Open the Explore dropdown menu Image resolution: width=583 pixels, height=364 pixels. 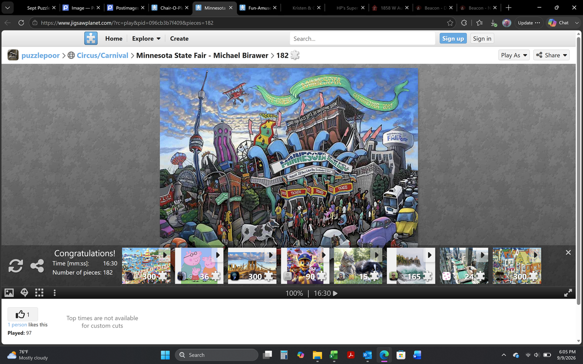146,39
